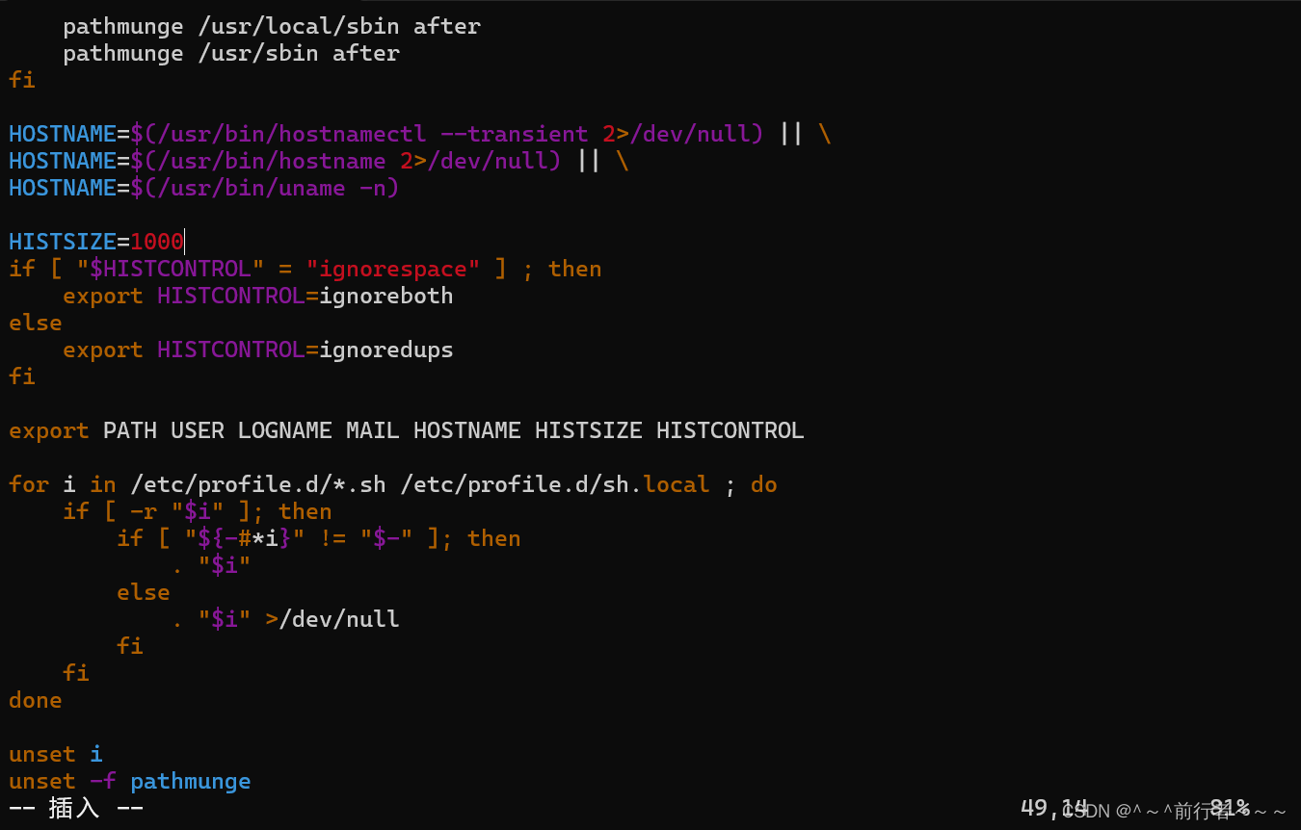1301x830 pixels.
Task: Click the -f flag in the unset line
Action: 103,781
